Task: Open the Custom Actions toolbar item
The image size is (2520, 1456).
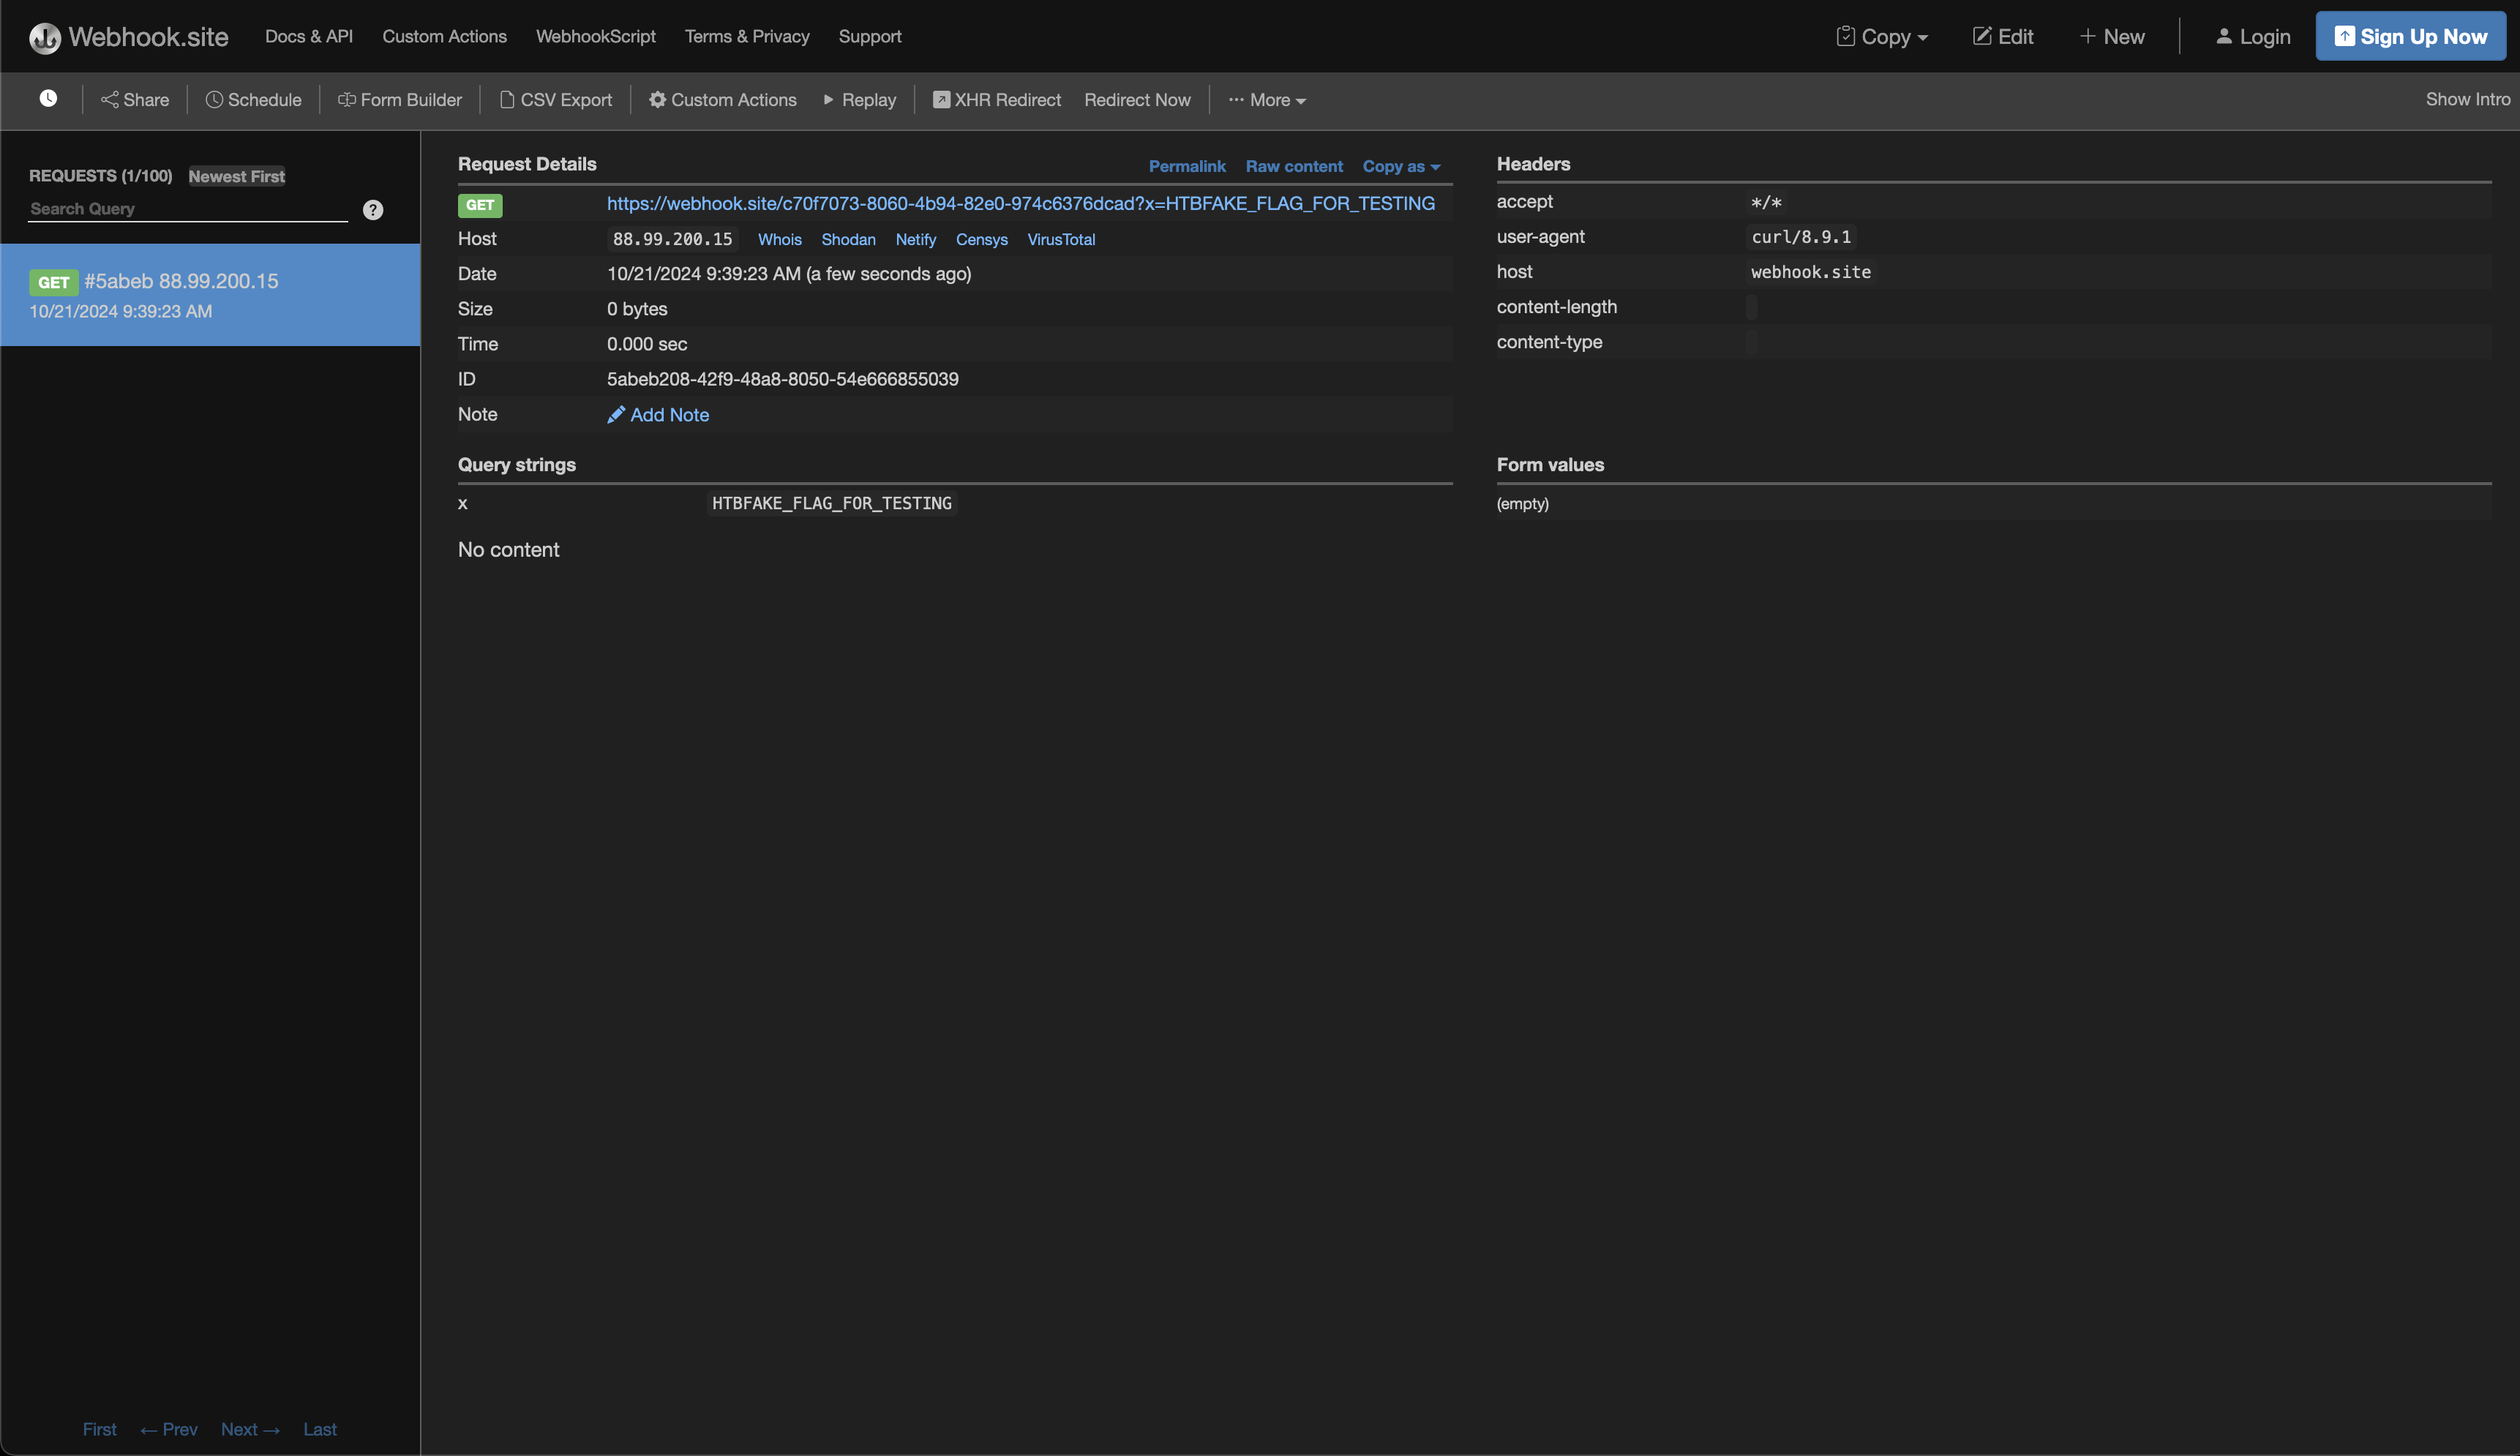Action: 723,100
